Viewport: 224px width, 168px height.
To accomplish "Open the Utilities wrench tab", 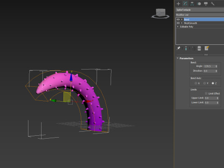I will pyautogui.click(x=212, y=4).
